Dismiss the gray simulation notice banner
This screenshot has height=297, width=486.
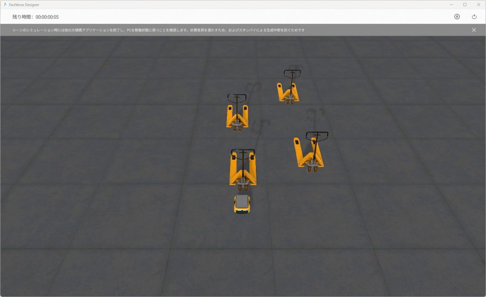473,30
